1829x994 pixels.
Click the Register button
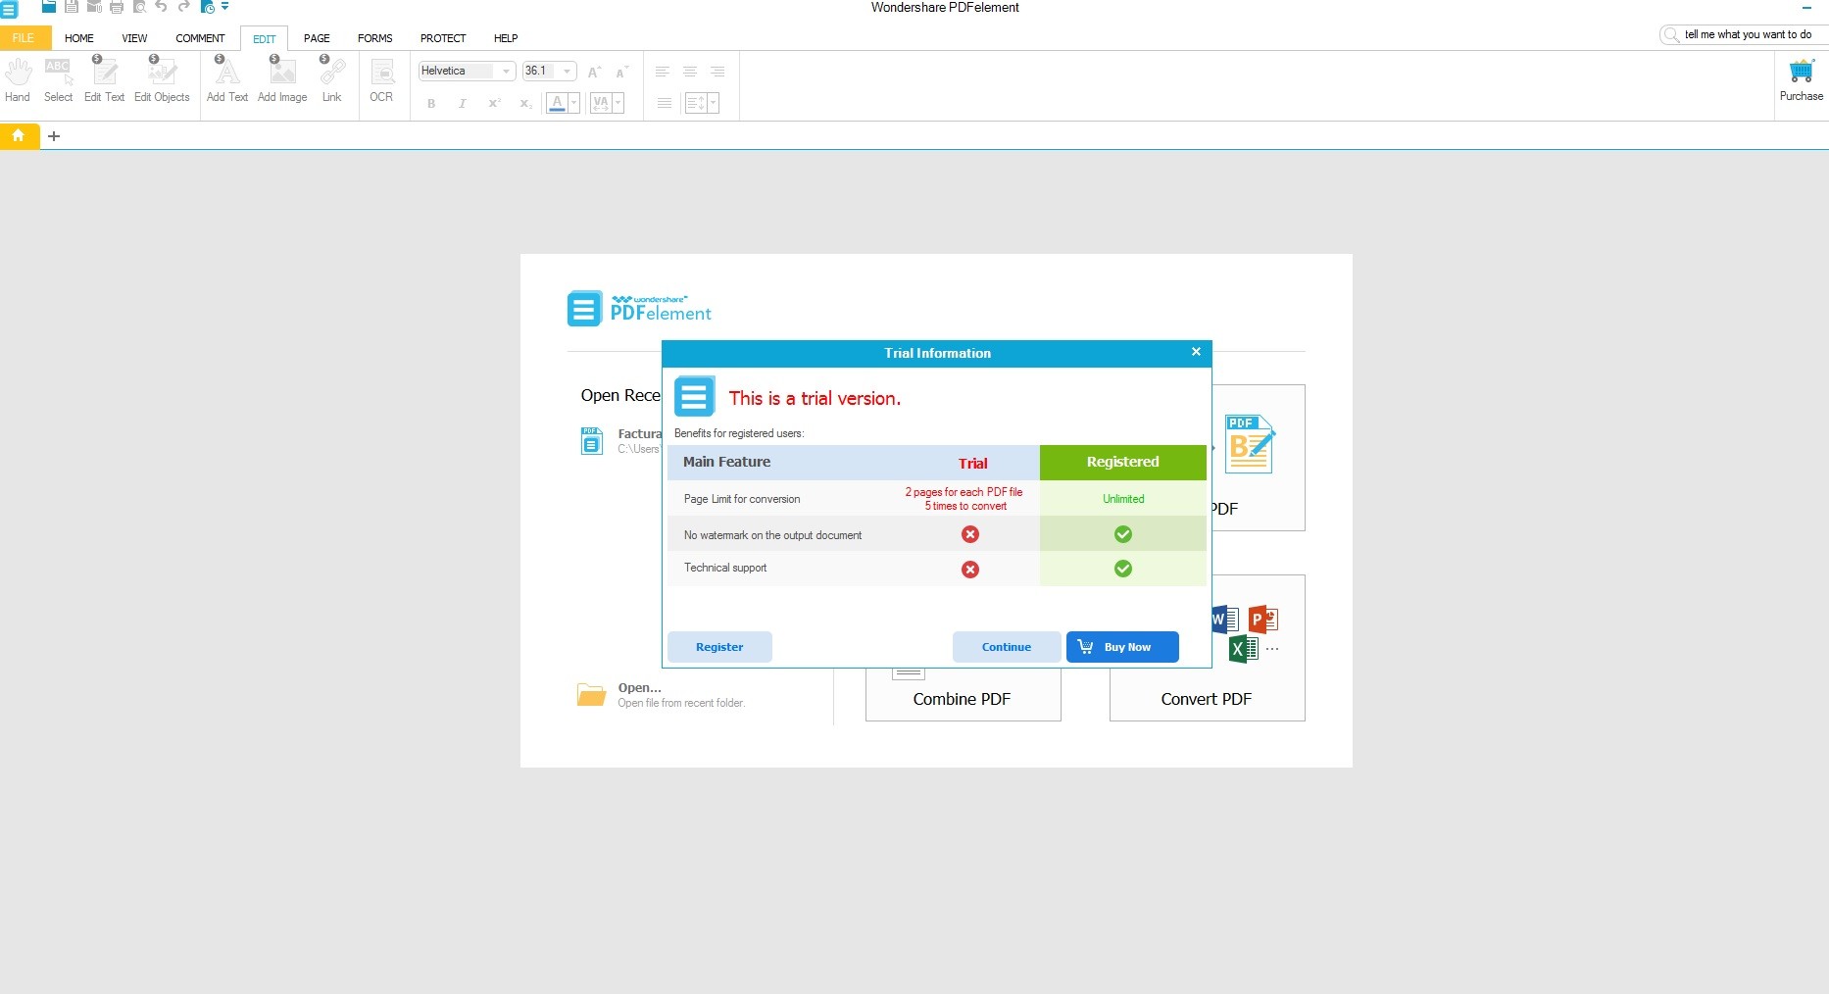click(719, 647)
